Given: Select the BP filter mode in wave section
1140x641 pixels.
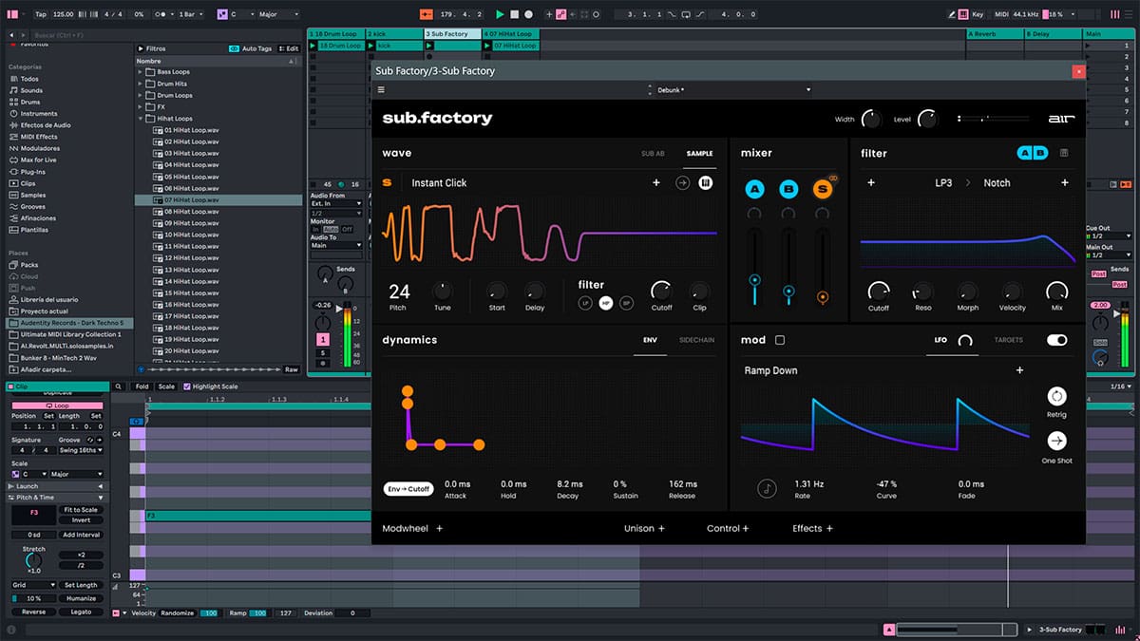Looking at the screenshot, I should point(626,303).
